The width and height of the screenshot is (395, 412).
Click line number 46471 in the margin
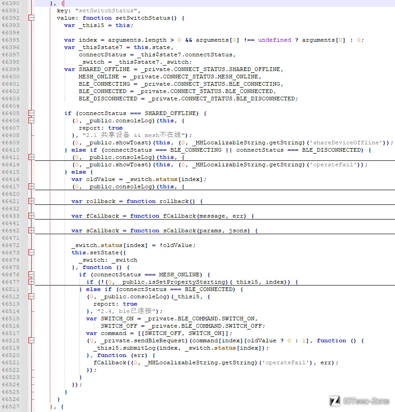point(11,238)
